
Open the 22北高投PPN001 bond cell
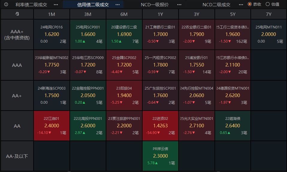[88, 126]
